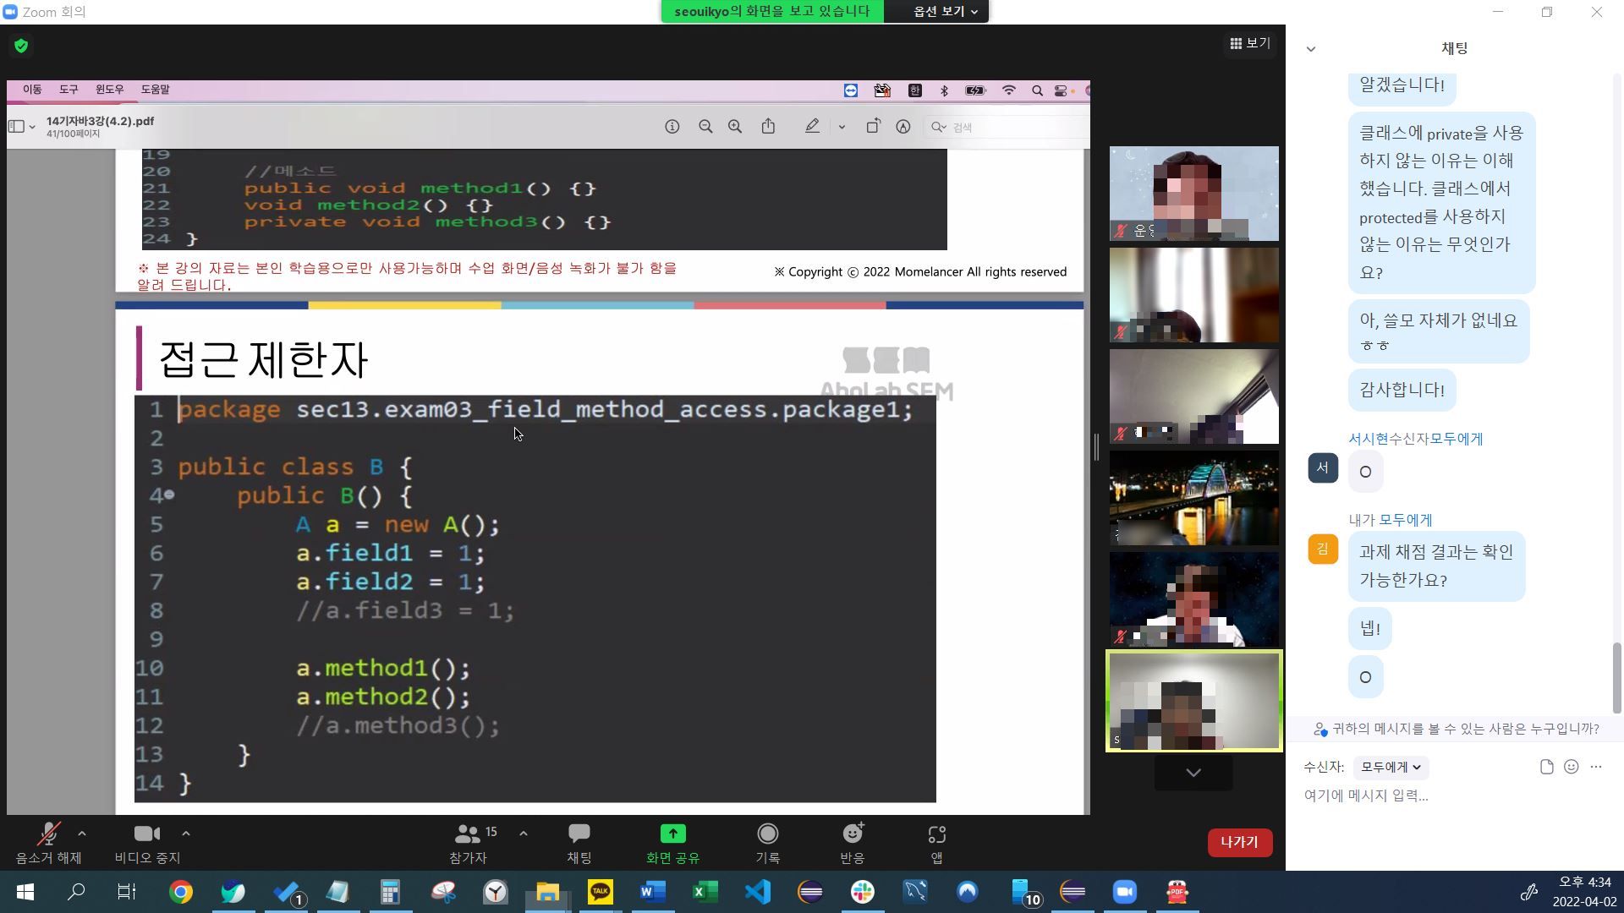Click the Record icon
The width and height of the screenshot is (1624, 913).
pyautogui.click(x=767, y=843)
